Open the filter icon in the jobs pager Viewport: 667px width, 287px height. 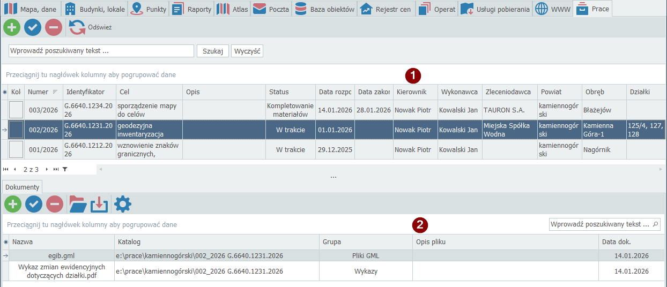click(65, 169)
